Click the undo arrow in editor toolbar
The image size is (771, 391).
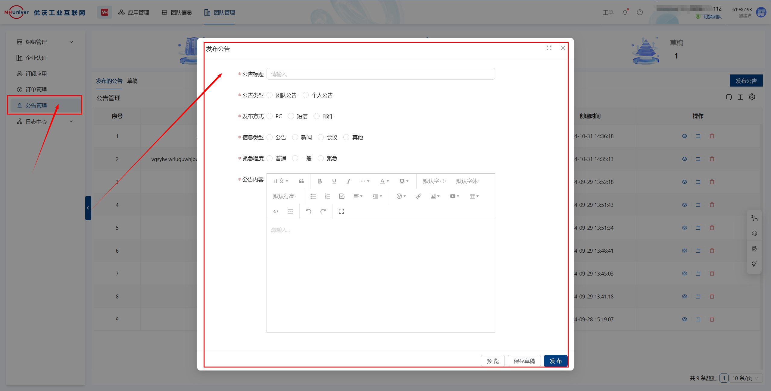pos(308,211)
